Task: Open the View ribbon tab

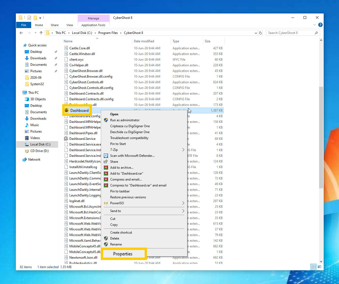Action: click(70, 25)
